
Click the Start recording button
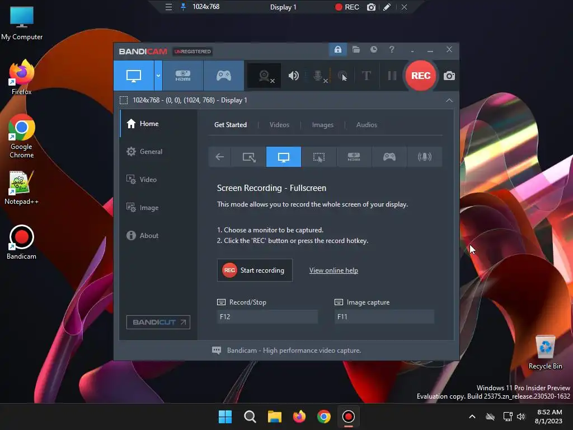[x=255, y=270]
